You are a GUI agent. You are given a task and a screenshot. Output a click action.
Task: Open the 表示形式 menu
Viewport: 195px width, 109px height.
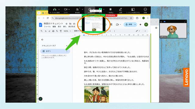point(72,27)
